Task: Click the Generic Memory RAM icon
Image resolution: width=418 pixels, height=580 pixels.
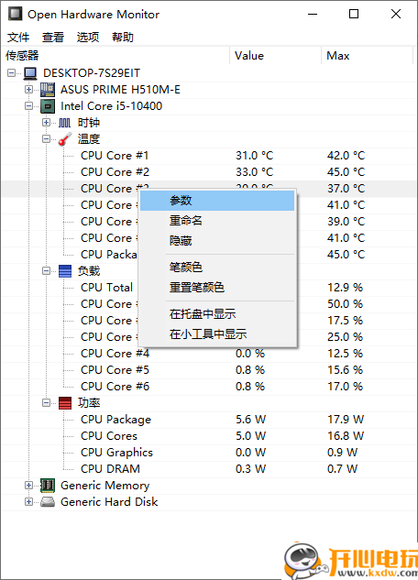Action: pyautogui.click(x=48, y=486)
